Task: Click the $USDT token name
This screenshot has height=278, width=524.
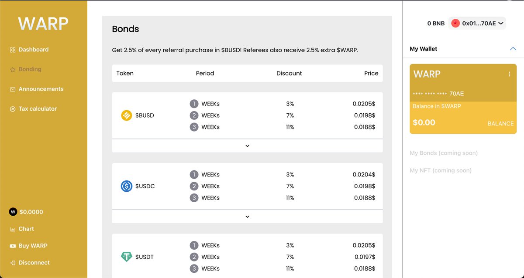Action: tap(145, 257)
